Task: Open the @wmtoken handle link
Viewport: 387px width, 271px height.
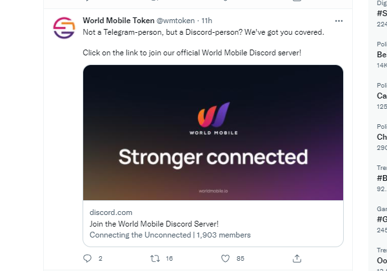Action: tap(175, 21)
